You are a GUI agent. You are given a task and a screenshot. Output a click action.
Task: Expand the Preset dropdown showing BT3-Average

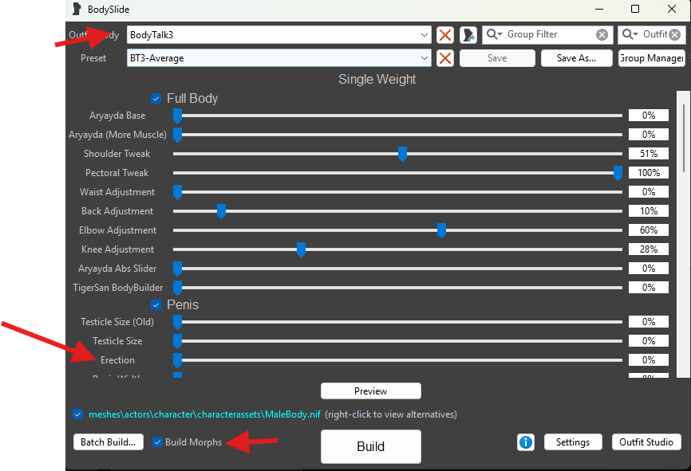coord(424,58)
